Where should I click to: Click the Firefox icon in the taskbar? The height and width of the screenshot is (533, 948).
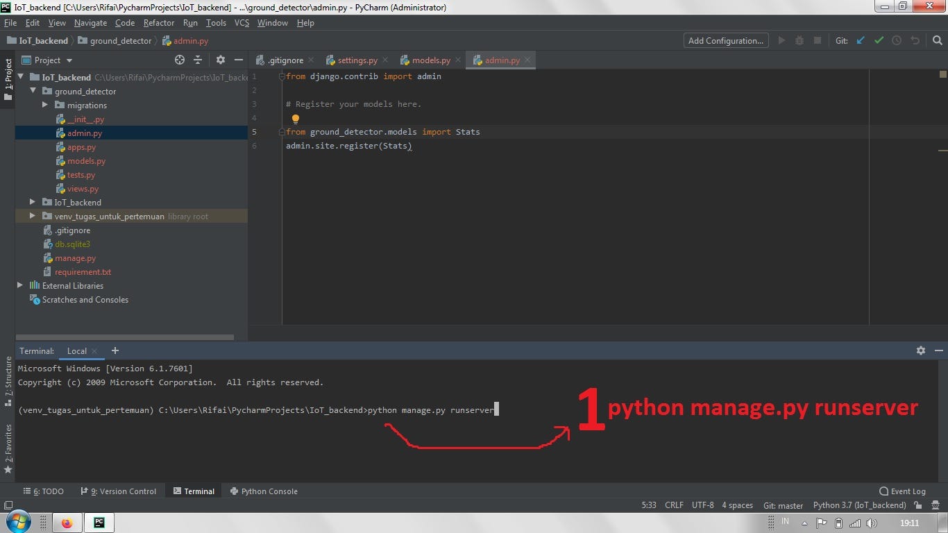tap(67, 523)
